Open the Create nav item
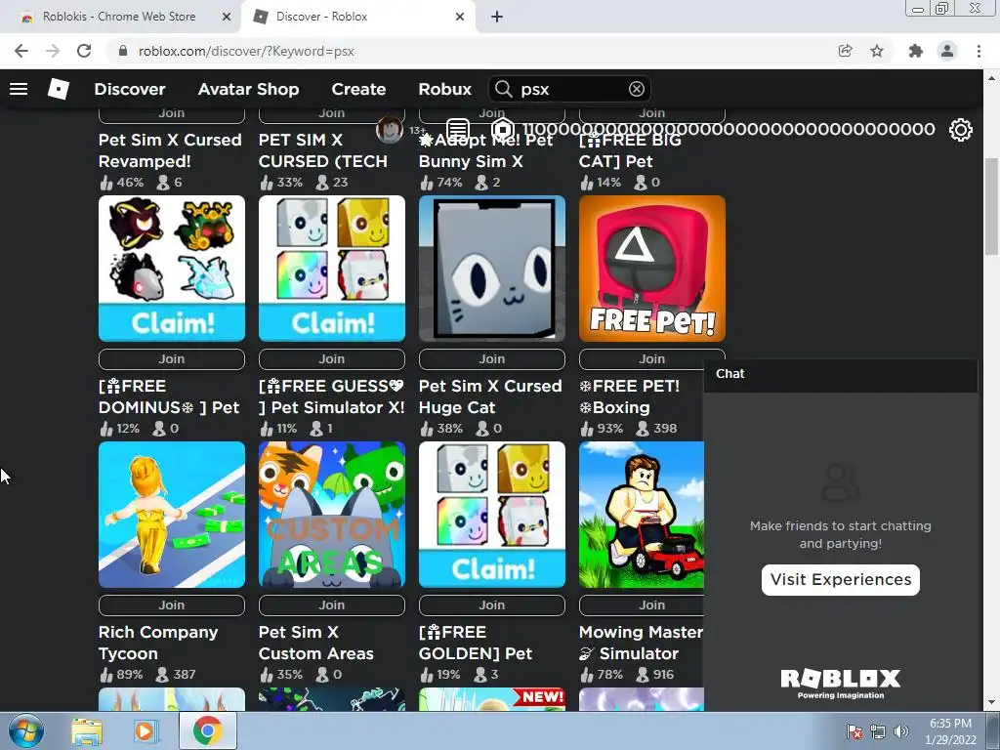Image resolution: width=1000 pixels, height=750 pixels. pyautogui.click(x=358, y=89)
